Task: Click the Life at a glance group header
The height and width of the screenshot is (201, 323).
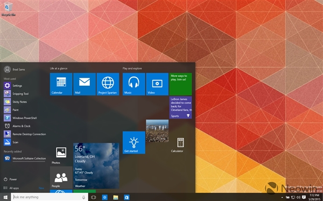Action: (59, 68)
